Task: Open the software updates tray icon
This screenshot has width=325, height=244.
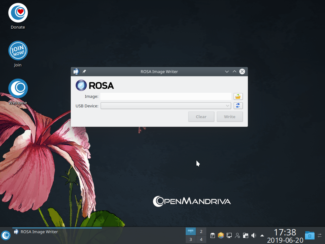Action: click(221, 235)
